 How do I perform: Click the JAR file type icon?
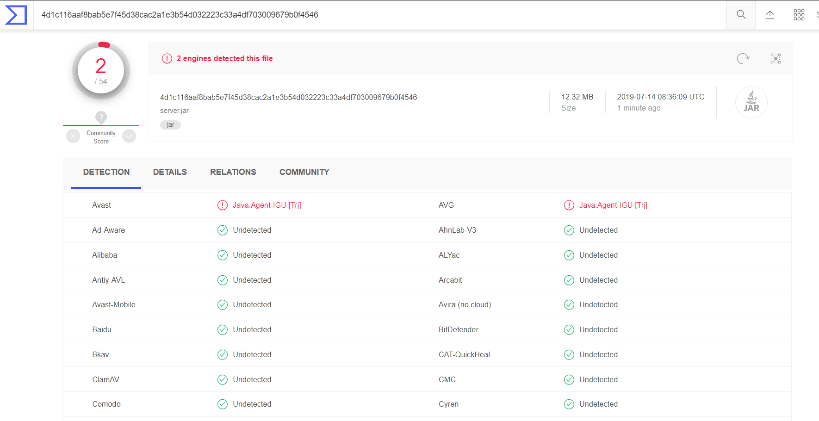(x=751, y=102)
